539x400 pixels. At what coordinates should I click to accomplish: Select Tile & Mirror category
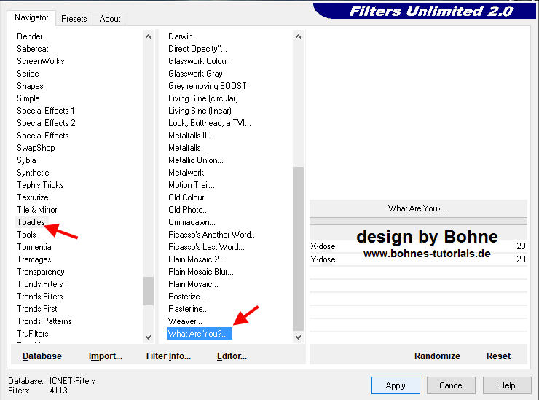37,210
